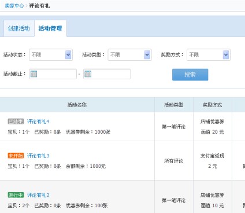Image resolution: width=245 pixels, height=213 pixels.
Task: Open calendar icon in end date field
Action: point(88,74)
